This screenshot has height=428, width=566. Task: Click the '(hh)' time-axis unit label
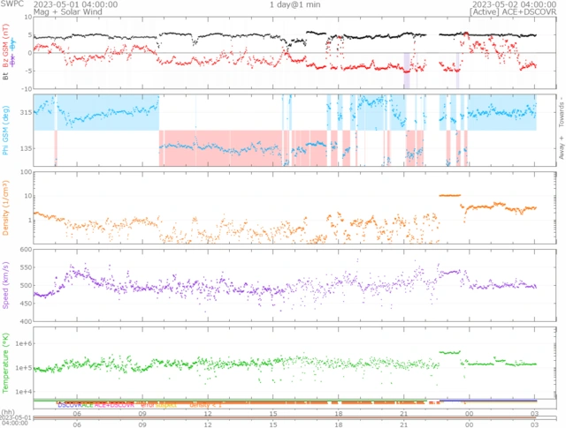(x=8, y=412)
